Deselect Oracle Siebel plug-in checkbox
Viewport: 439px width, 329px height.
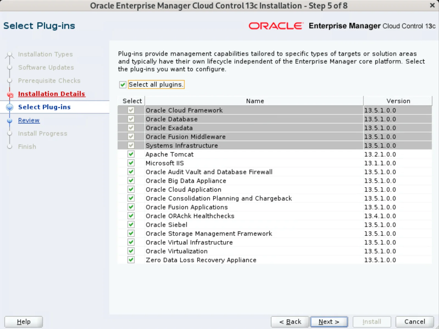click(131, 225)
